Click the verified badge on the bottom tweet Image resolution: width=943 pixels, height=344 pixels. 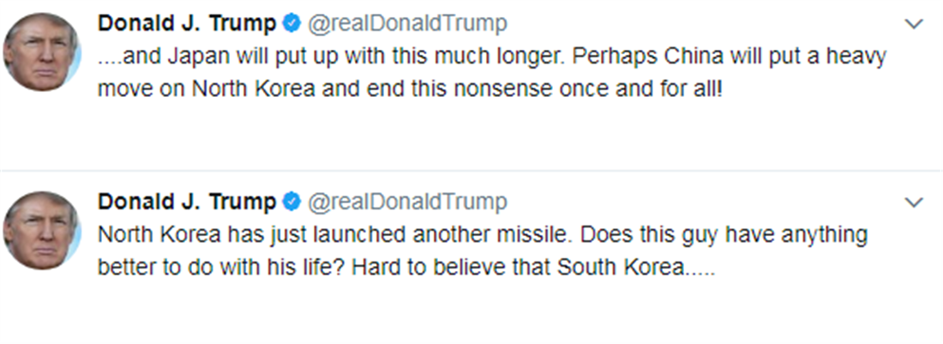tap(291, 202)
